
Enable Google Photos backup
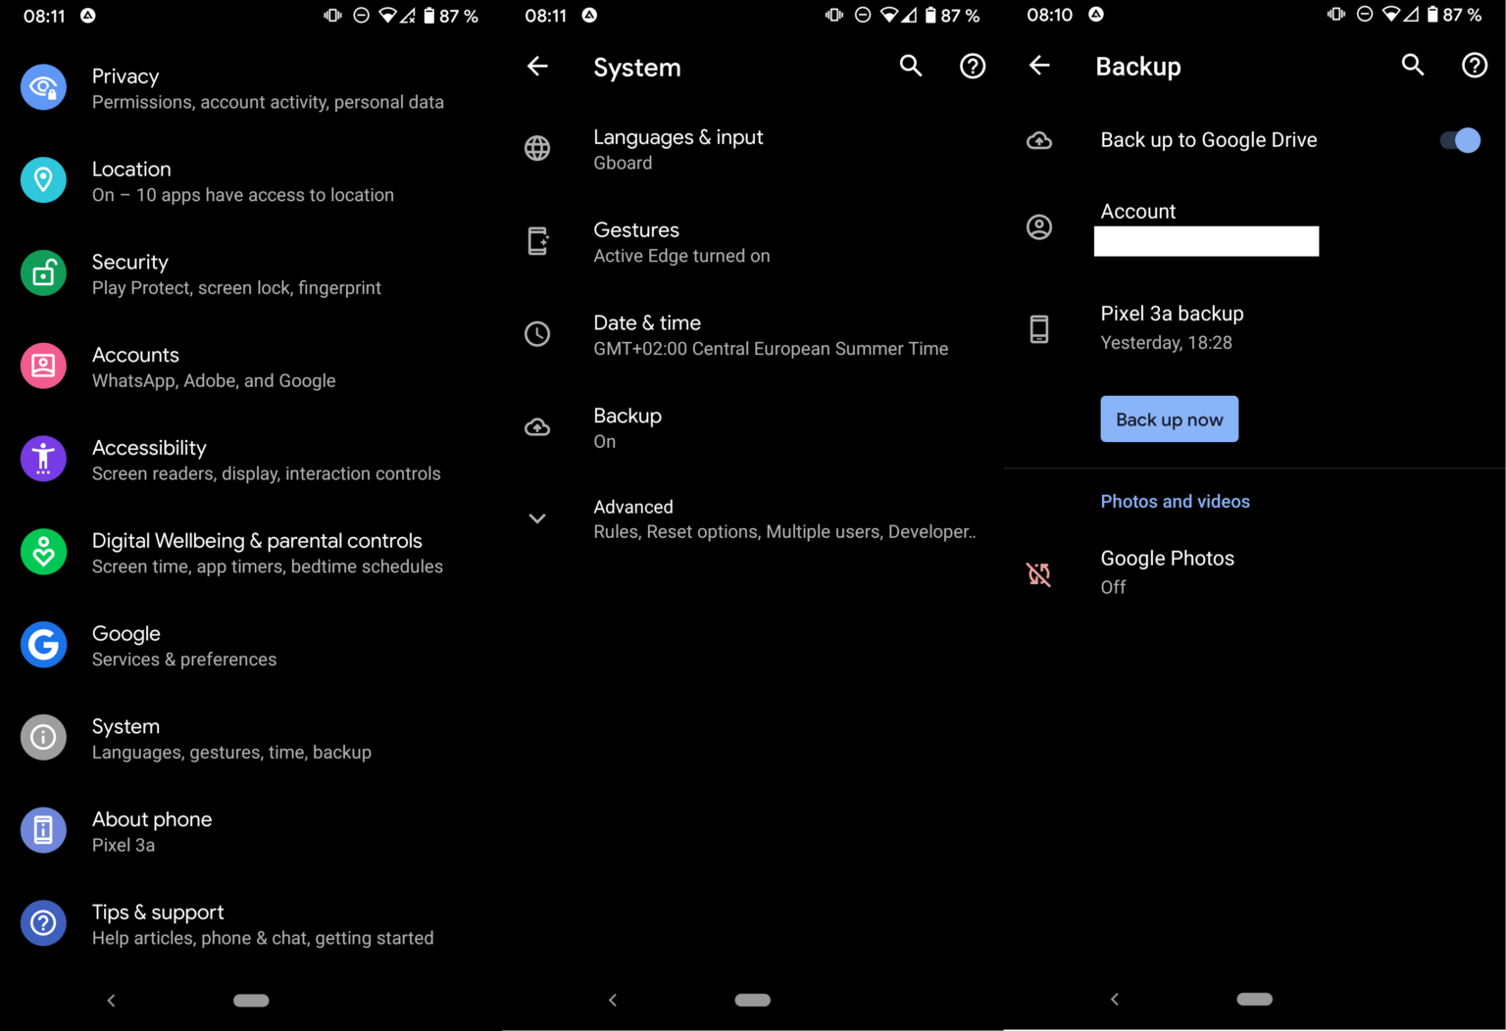[1167, 571]
